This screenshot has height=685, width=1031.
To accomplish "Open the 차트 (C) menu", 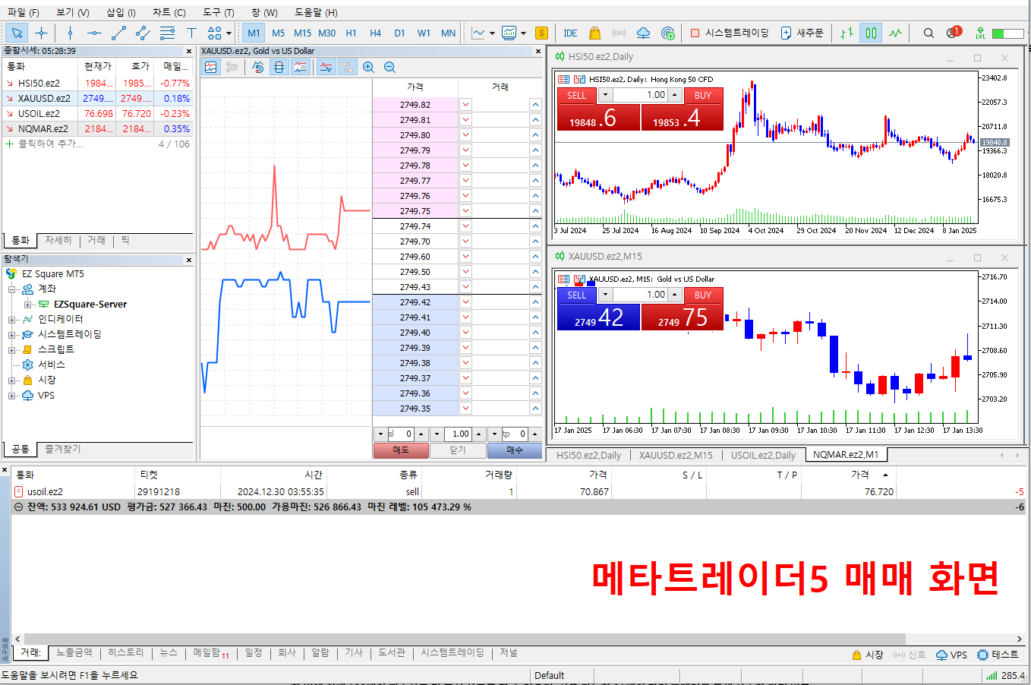I will [x=169, y=12].
